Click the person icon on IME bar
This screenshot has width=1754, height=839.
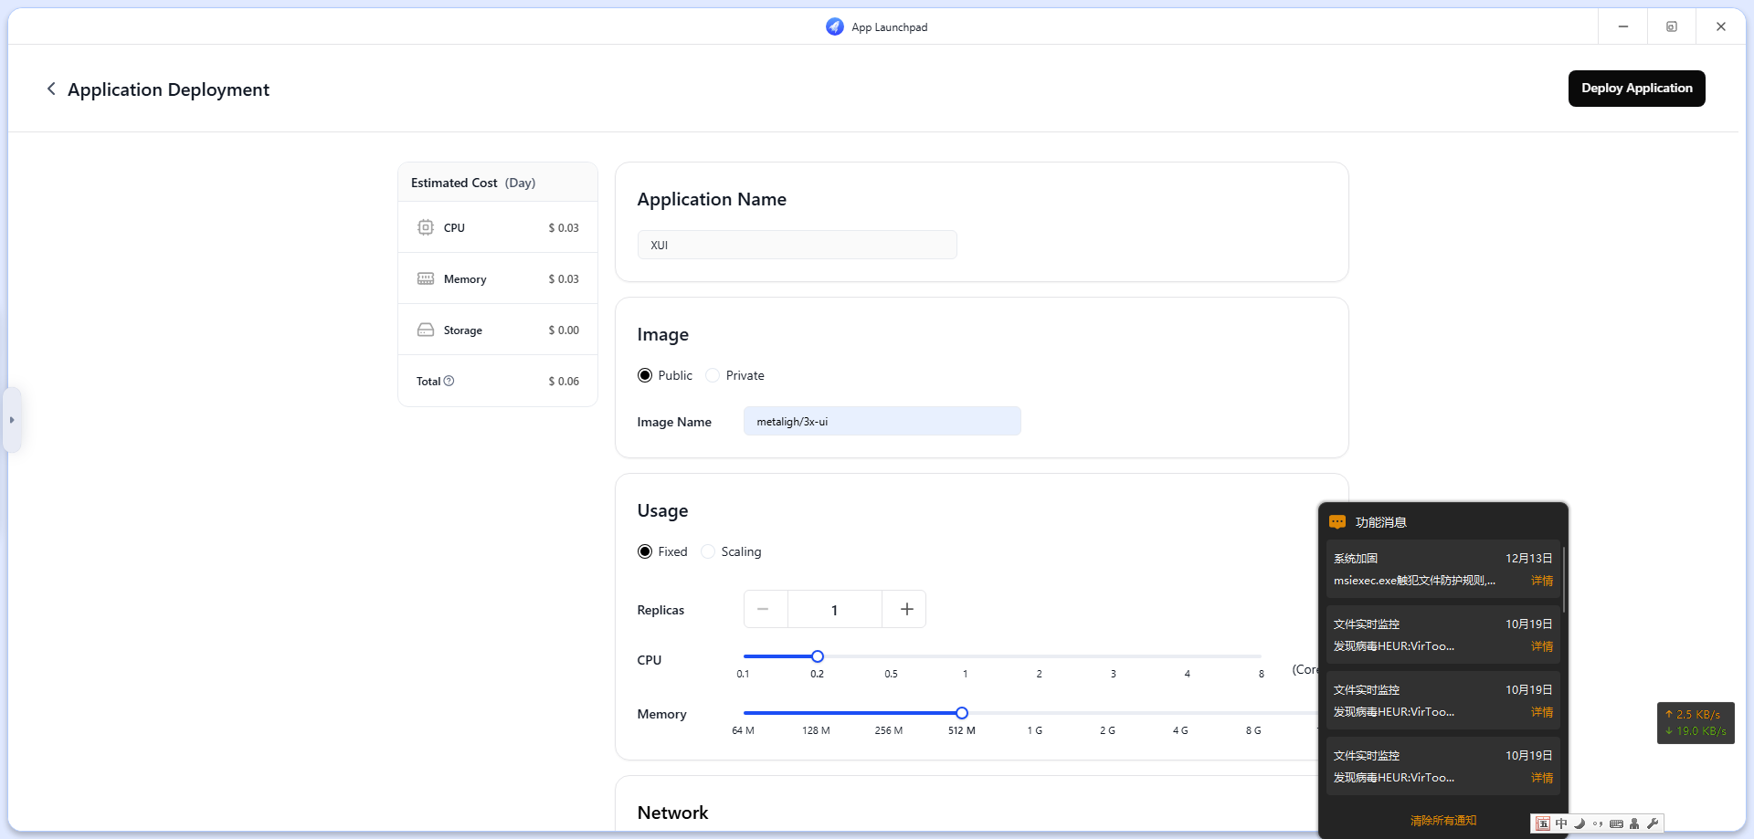1634,823
